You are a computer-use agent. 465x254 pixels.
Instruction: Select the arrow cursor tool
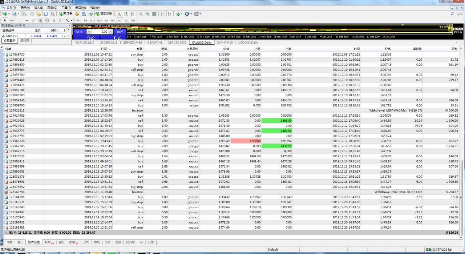click(x=5, y=20)
